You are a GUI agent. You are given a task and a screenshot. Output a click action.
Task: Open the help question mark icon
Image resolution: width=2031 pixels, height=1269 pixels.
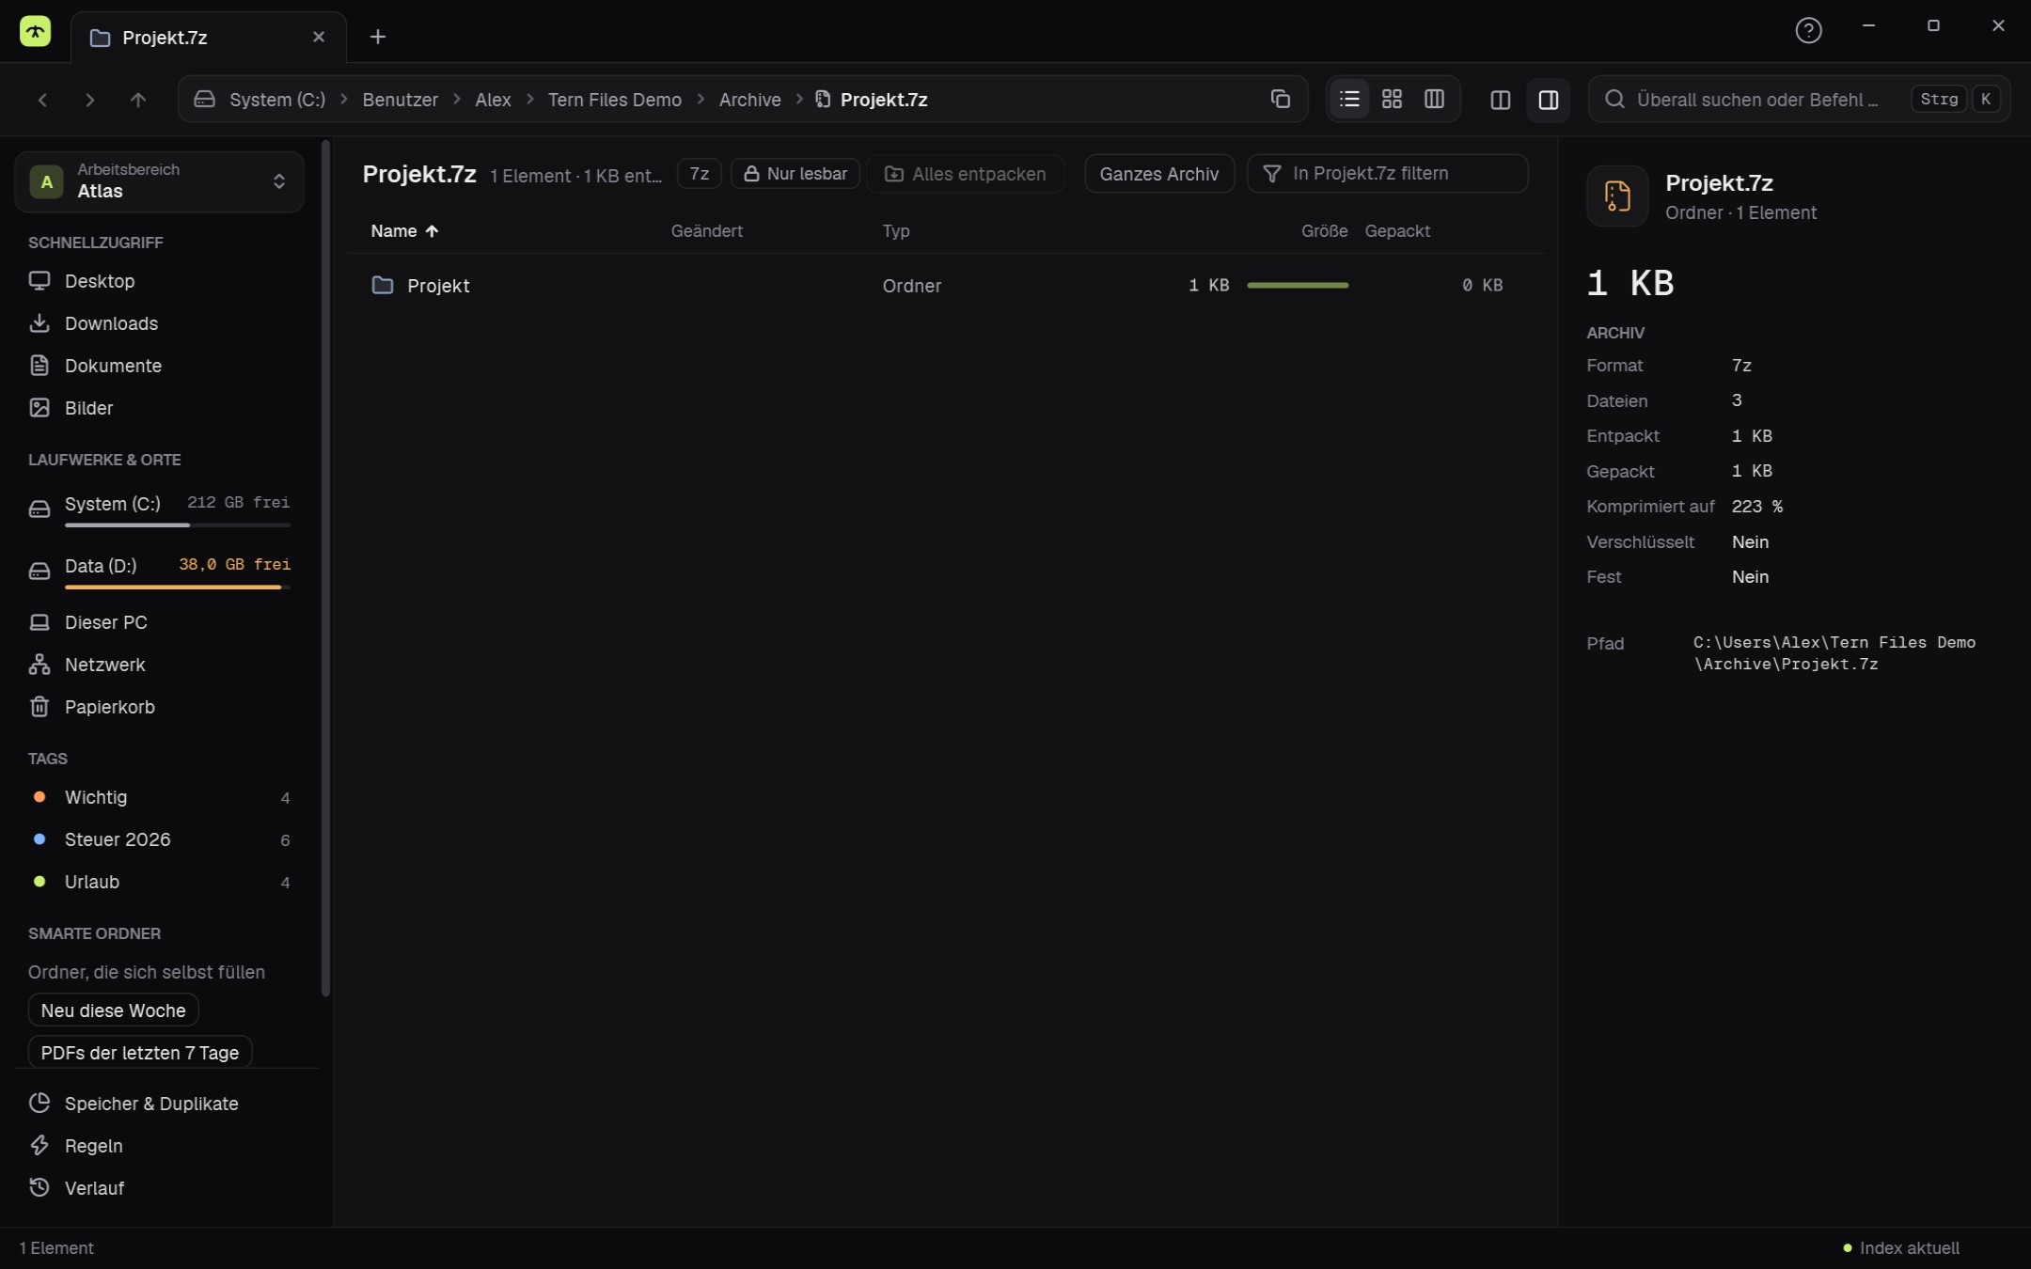point(1808,30)
